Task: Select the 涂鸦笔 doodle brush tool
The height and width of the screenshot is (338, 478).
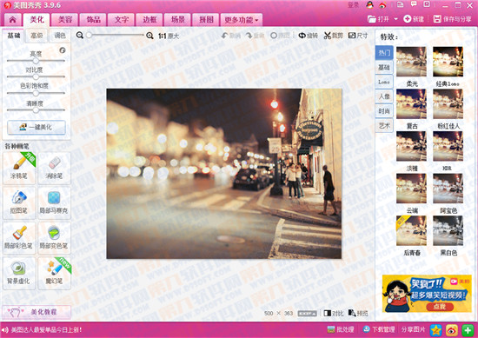Action: pyautogui.click(x=20, y=168)
